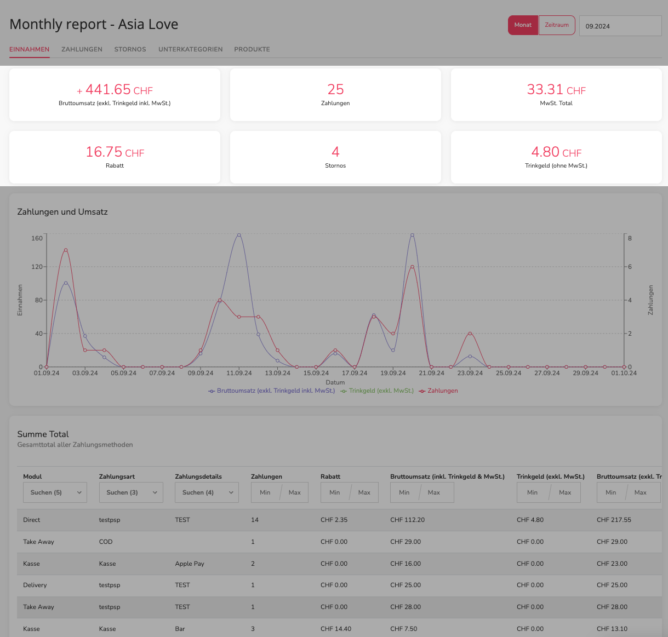Toggle Zahlungen series in chart legend

[438, 391]
